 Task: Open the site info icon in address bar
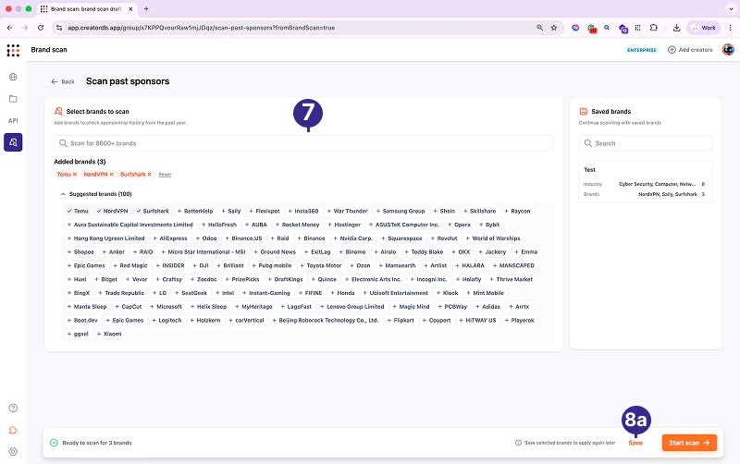pyautogui.click(x=59, y=28)
